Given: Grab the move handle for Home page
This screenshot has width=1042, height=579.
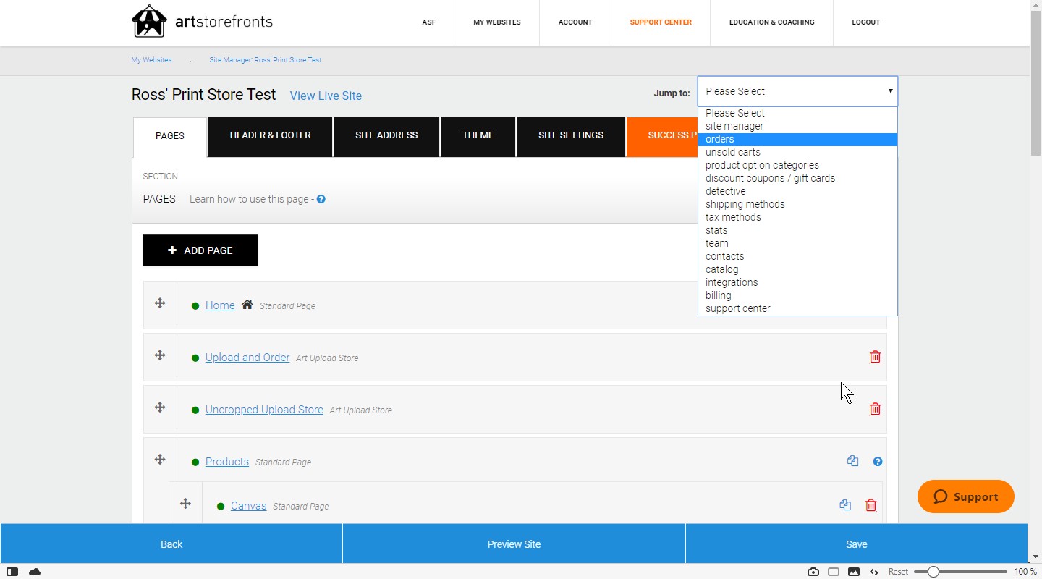Looking at the screenshot, I should click(x=160, y=303).
